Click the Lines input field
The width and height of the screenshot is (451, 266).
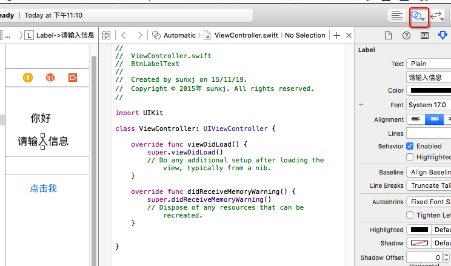pos(429,133)
